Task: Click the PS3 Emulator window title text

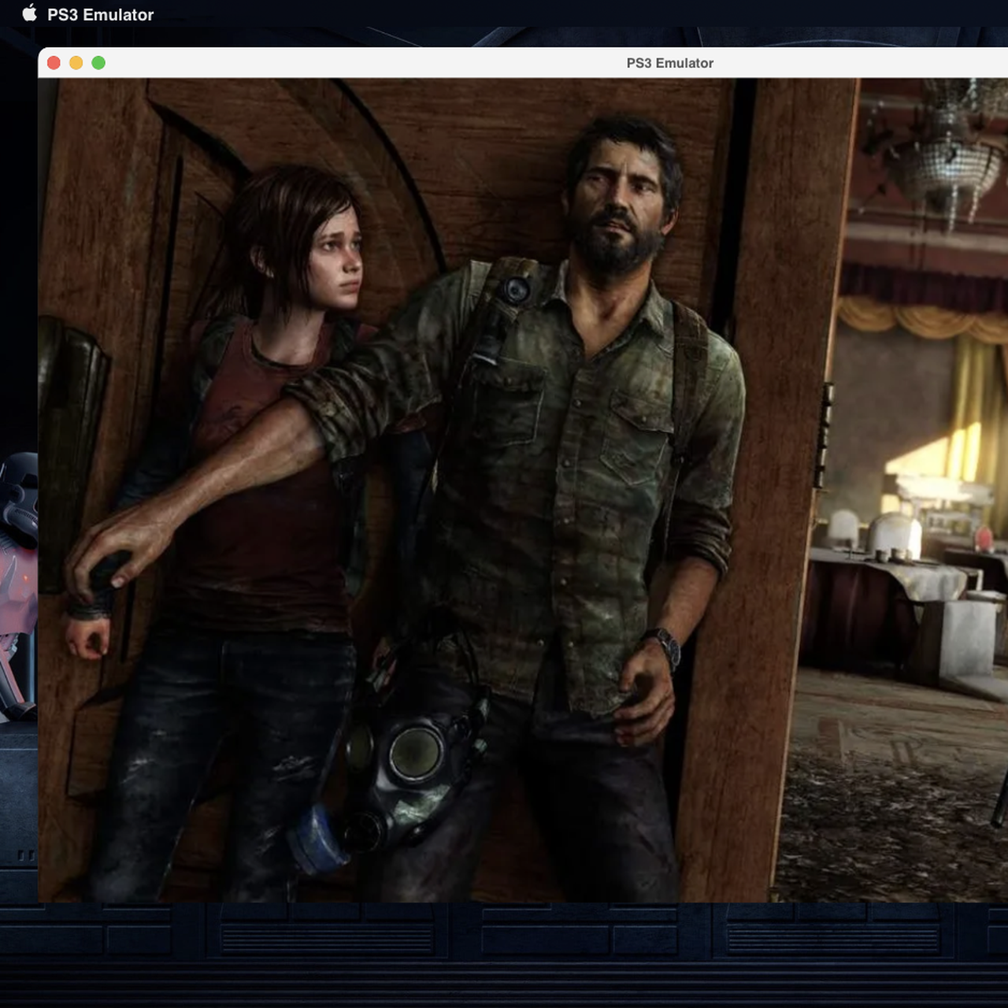Action: coord(669,63)
